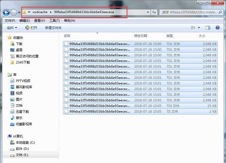Minimize the Explorer window
Viewport: 226px width, 163px height.
point(200,3)
